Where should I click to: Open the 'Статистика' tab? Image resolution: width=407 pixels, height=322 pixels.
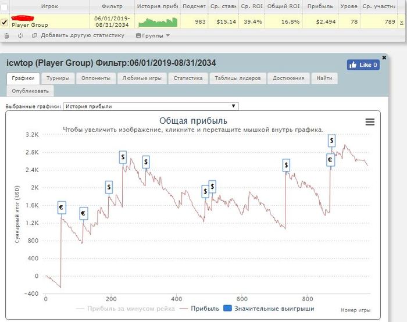[x=188, y=78]
